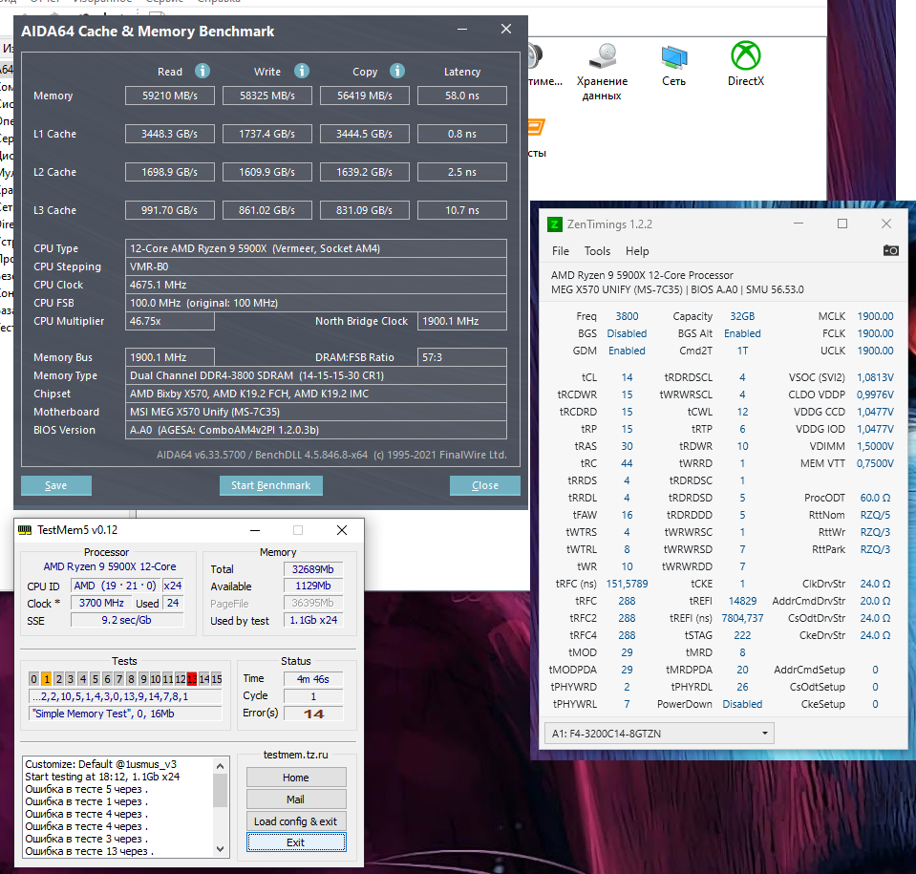Click the L3 Cache Read 991.70 GB/s field

coord(170,210)
